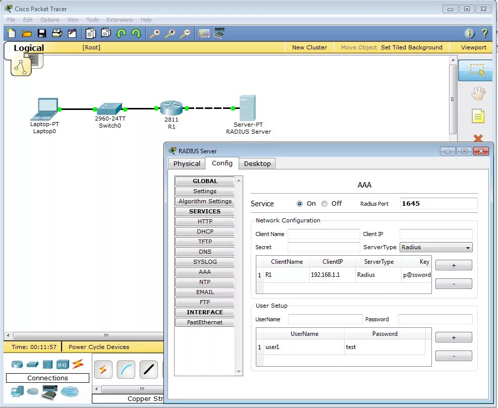This screenshot has height=408, width=498.
Task: Reset zoom with the R magnifier
Action: [x=170, y=33]
